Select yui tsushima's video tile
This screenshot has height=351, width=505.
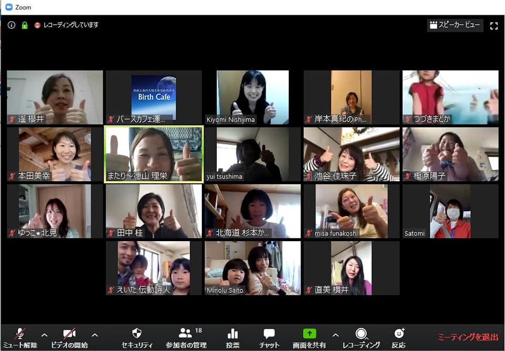coord(252,154)
